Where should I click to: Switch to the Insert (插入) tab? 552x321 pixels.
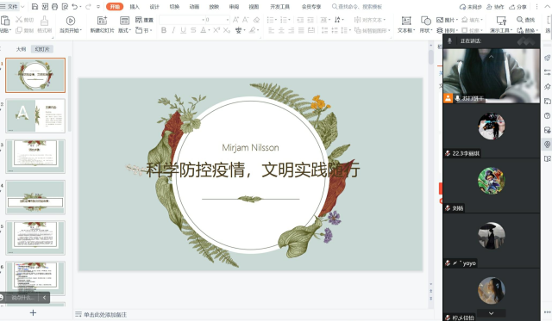pyautogui.click(x=135, y=7)
